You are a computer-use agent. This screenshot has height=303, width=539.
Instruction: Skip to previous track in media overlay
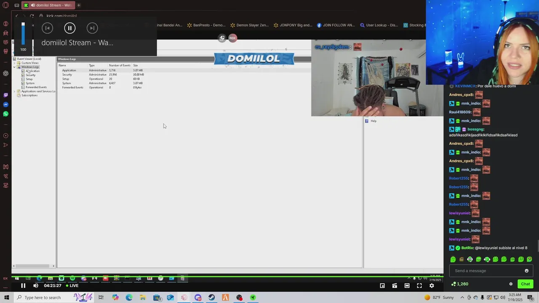point(47,28)
